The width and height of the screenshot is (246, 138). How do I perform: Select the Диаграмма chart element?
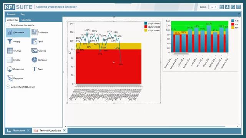tap(18, 33)
